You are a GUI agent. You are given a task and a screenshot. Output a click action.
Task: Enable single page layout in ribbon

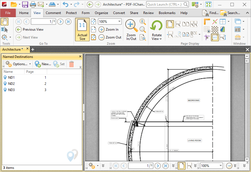pos(170,24)
